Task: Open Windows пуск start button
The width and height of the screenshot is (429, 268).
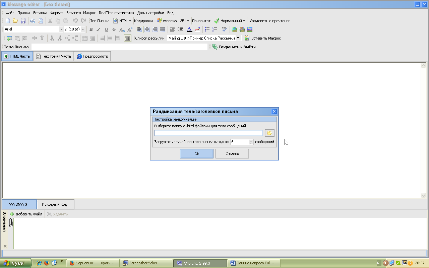Action: coord(16,263)
